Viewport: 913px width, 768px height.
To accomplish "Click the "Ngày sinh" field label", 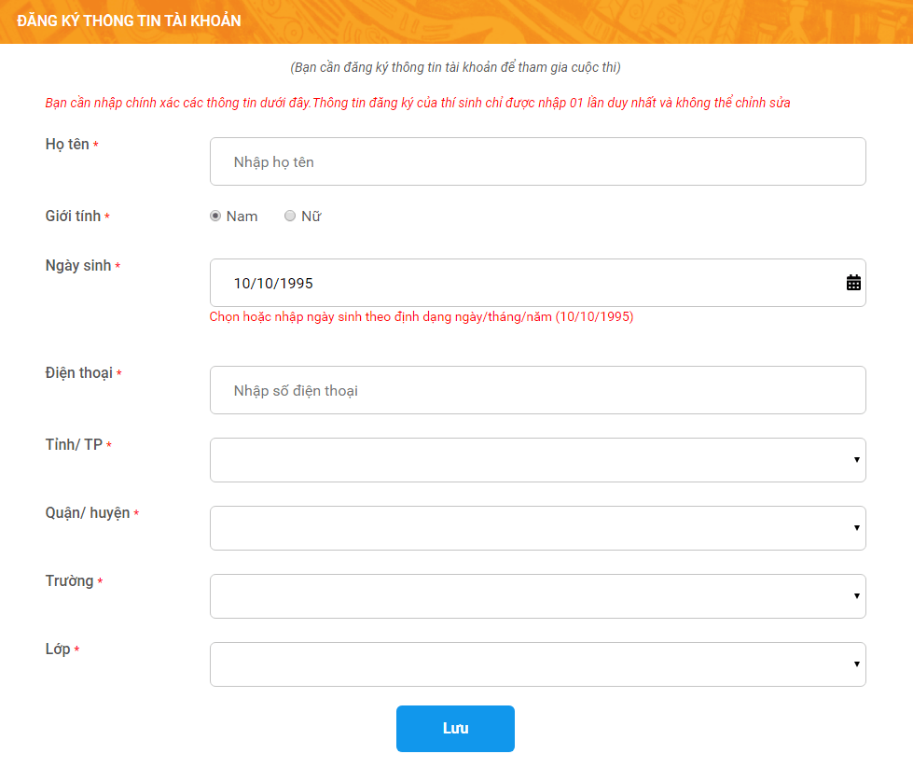I will coord(78,266).
